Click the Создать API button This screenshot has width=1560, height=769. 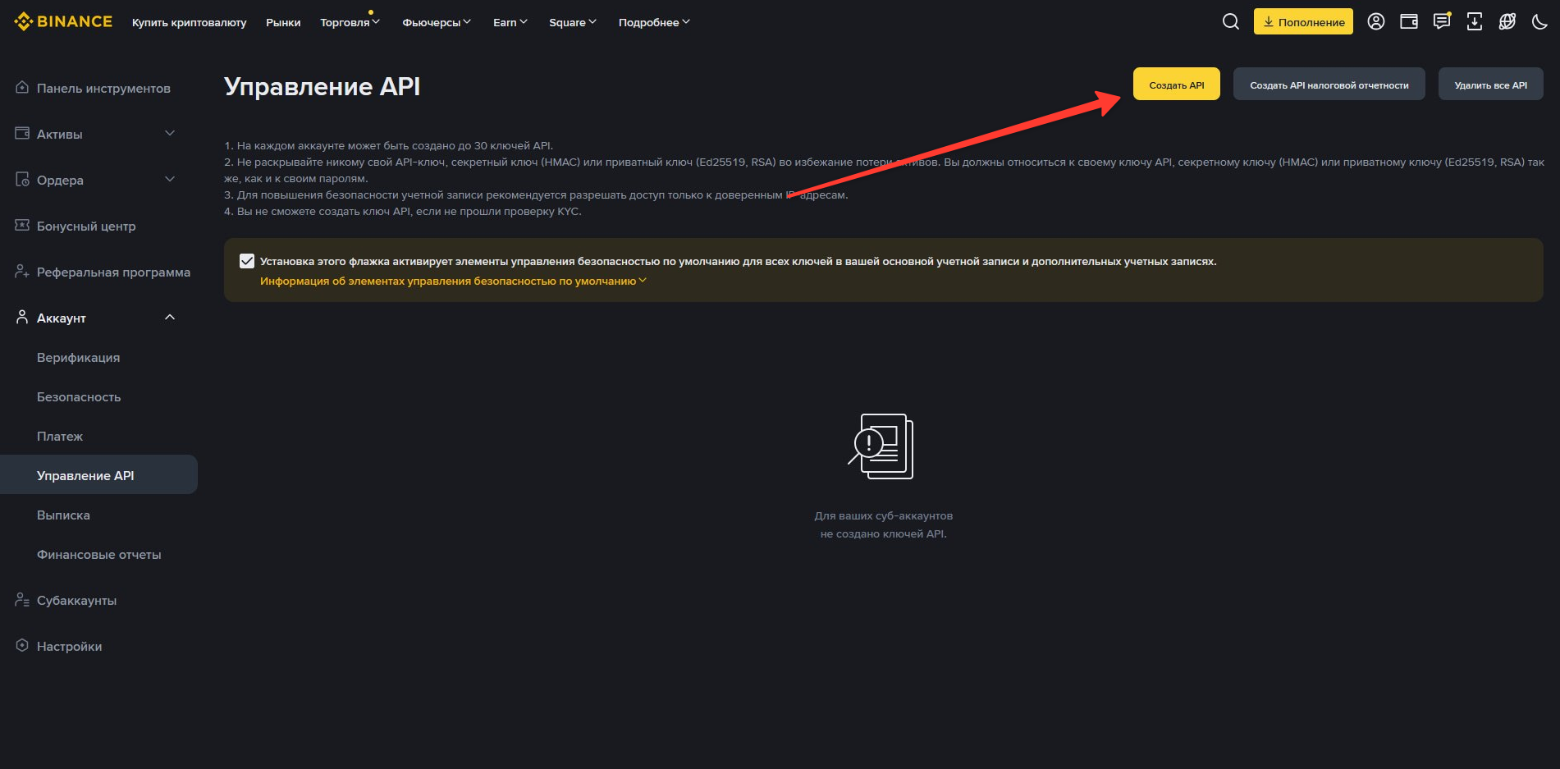coord(1176,84)
